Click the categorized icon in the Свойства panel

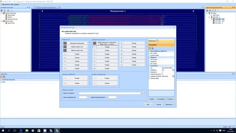coord(1,77)
